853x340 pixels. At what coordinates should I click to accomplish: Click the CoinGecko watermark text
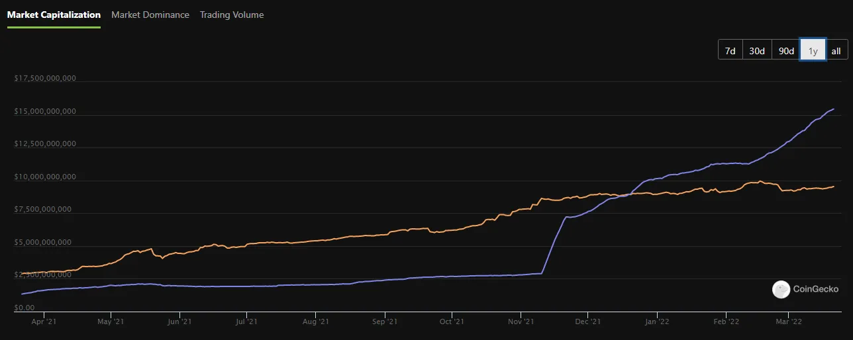point(815,289)
